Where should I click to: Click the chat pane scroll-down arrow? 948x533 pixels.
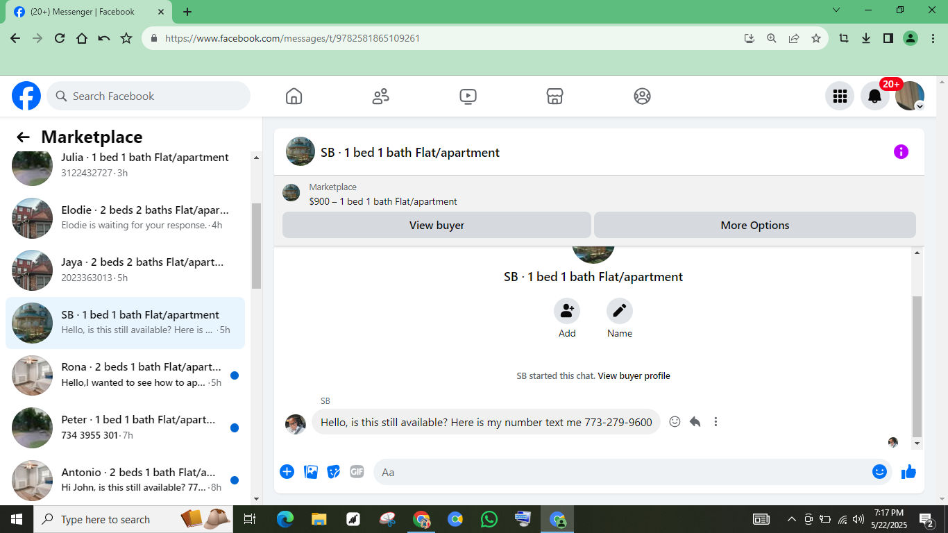[x=917, y=443]
